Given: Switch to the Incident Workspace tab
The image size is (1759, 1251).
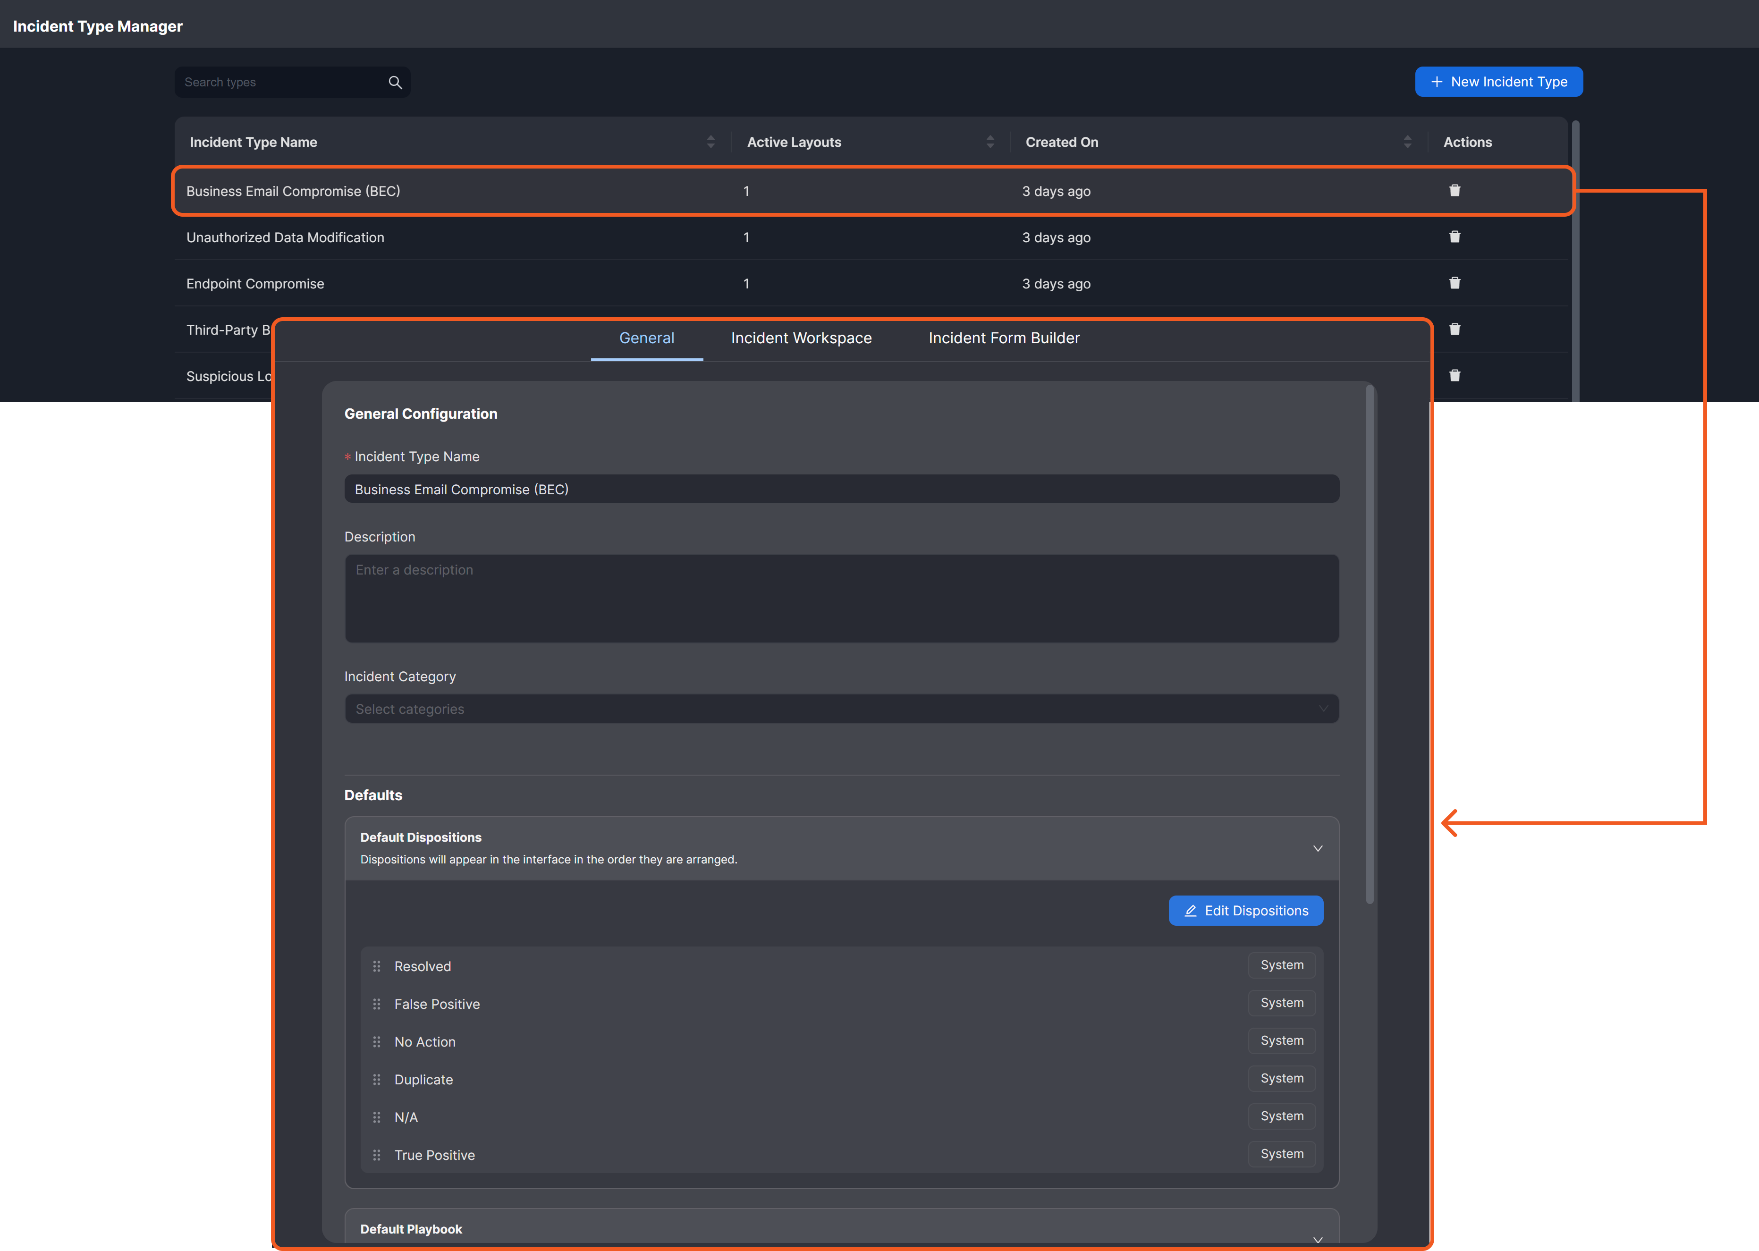Looking at the screenshot, I should click(801, 338).
